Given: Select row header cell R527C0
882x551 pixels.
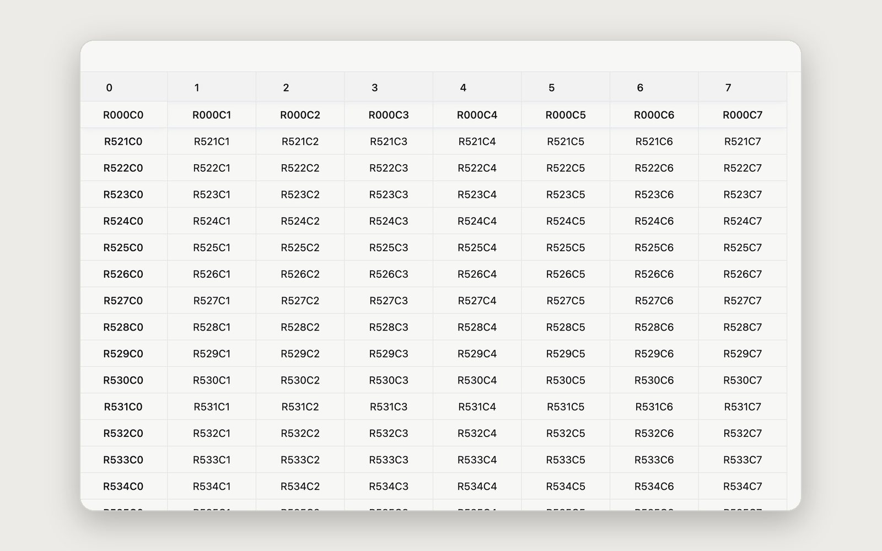Looking at the screenshot, I should [123, 300].
